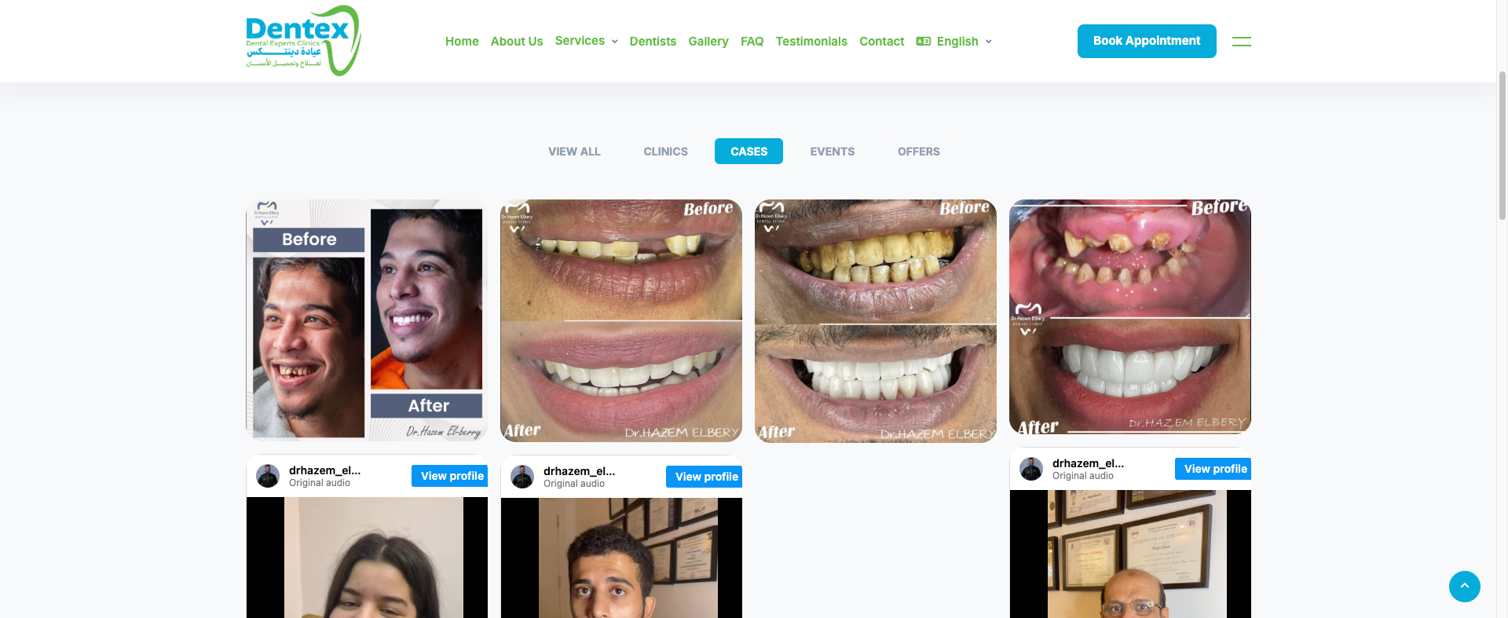Expand the Services dropdown menu
The height and width of the screenshot is (618, 1508).
click(x=586, y=41)
